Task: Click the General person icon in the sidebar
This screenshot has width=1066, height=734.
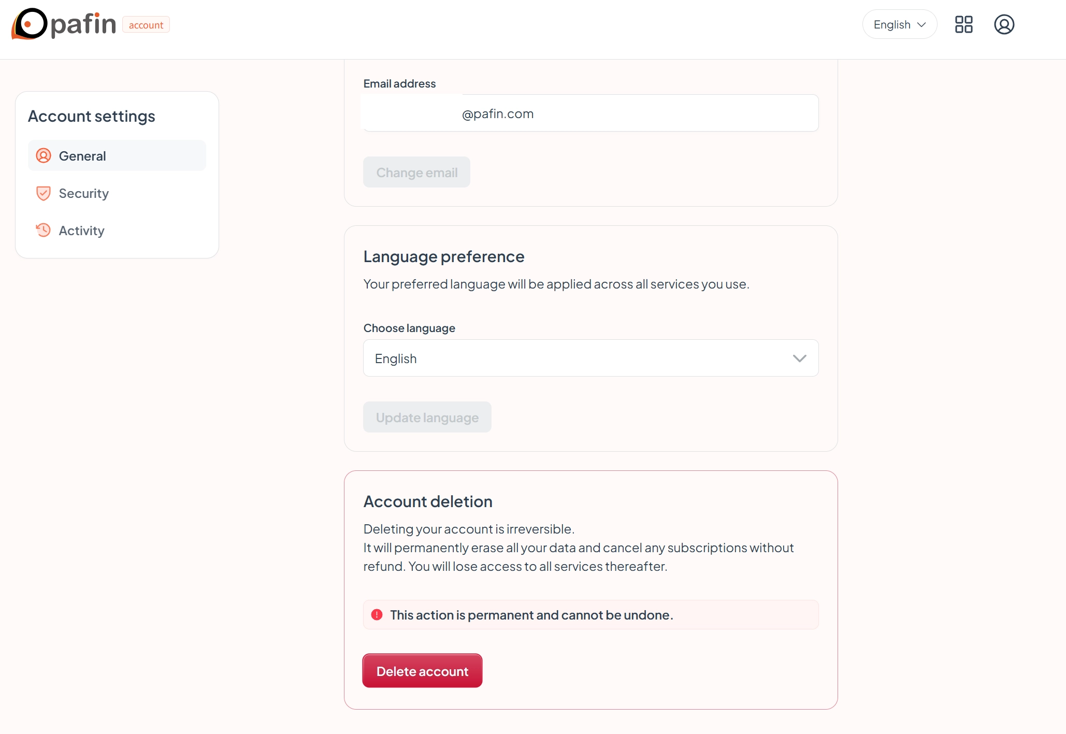Action: [44, 155]
